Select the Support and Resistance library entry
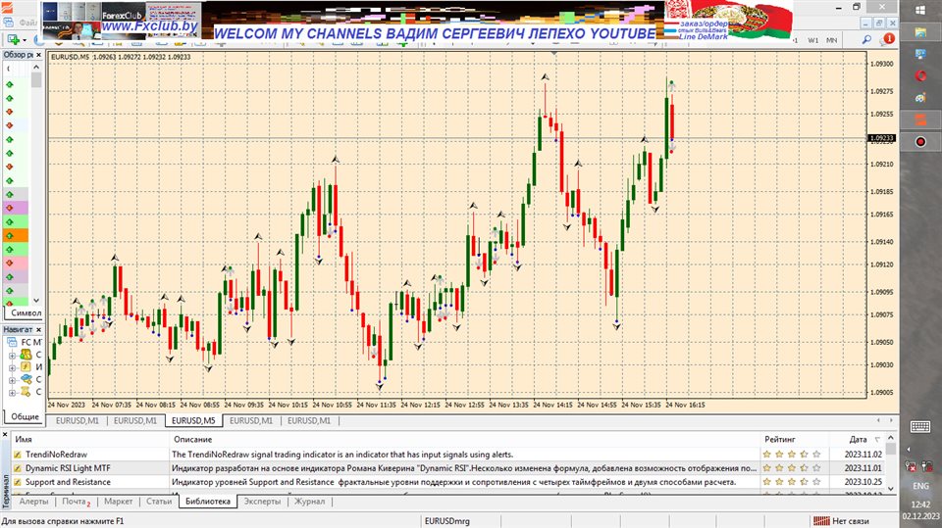 click(x=68, y=482)
